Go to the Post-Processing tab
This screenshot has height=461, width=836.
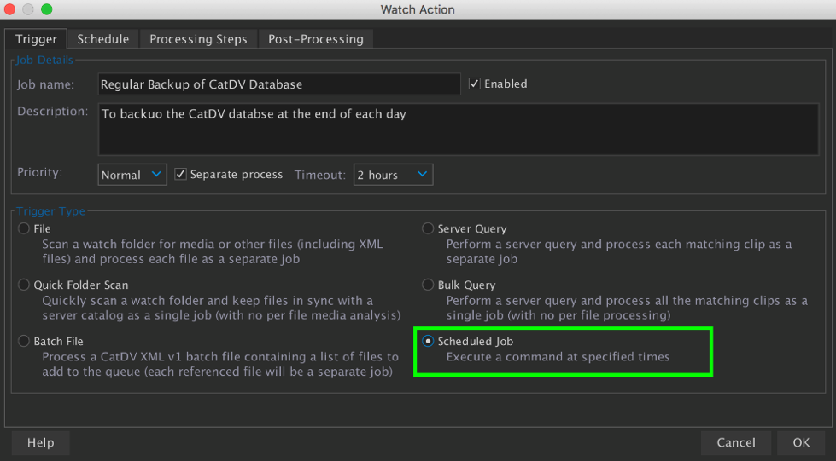coord(315,39)
